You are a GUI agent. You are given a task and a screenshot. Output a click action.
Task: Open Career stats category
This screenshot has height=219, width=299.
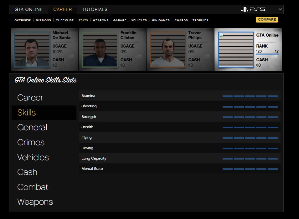30,98
